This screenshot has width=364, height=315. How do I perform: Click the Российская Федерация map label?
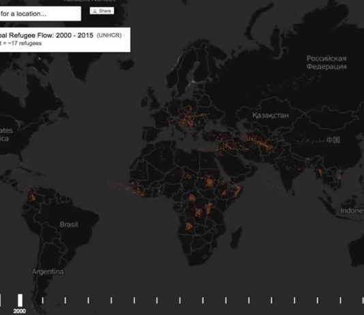[327, 63]
